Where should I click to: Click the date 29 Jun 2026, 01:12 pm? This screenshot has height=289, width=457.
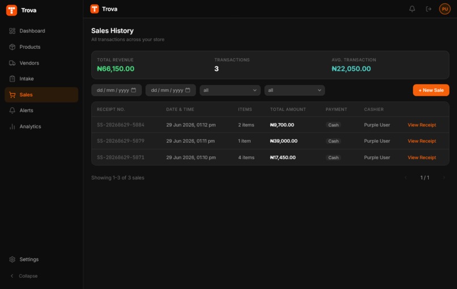191,125
